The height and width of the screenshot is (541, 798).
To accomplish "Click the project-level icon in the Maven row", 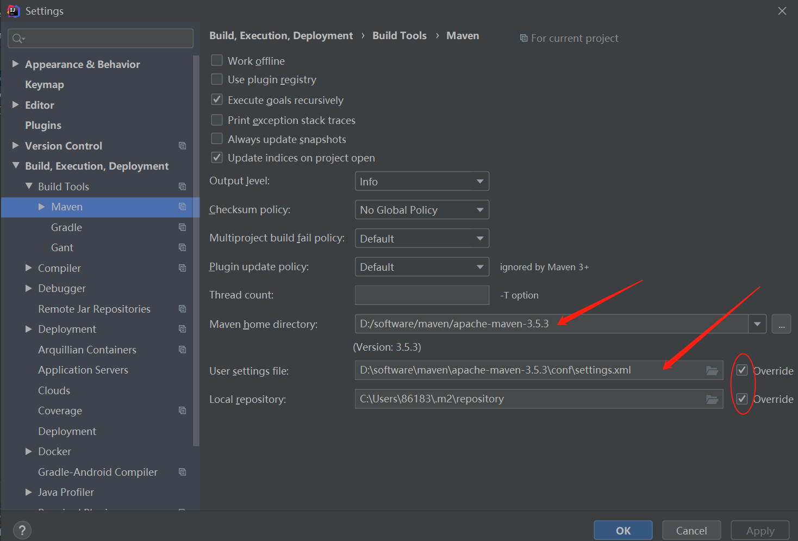I will 182,207.
